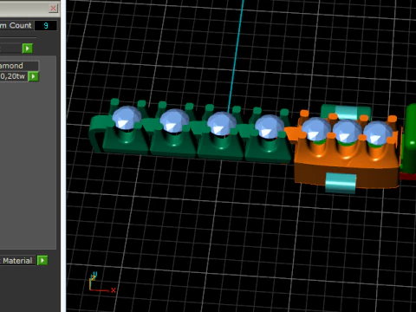Open gem size dropdown next to 0,20tw

click(x=34, y=76)
